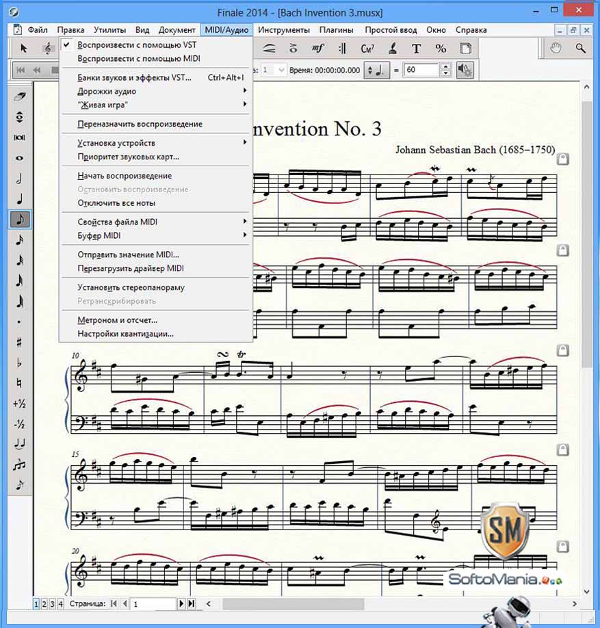Toggle the lock beside the first system
The width and height of the screenshot is (600, 628).
tap(563, 159)
